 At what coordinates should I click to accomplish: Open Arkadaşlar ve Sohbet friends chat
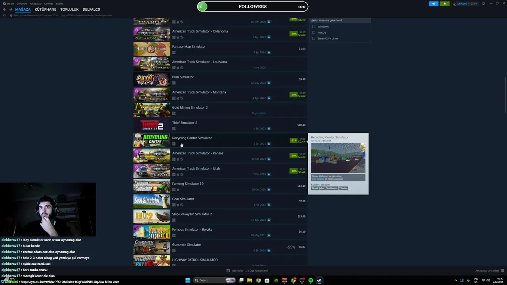tap(489, 271)
